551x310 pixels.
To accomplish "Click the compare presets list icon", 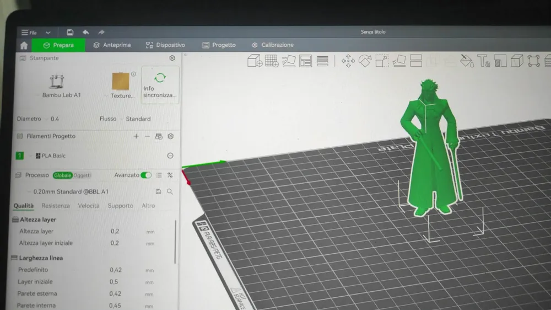I will [x=159, y=175].
